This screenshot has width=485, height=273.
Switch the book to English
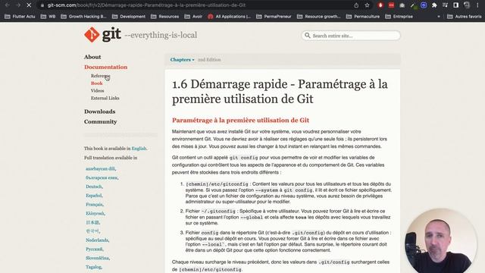click(x=139, y=149)
